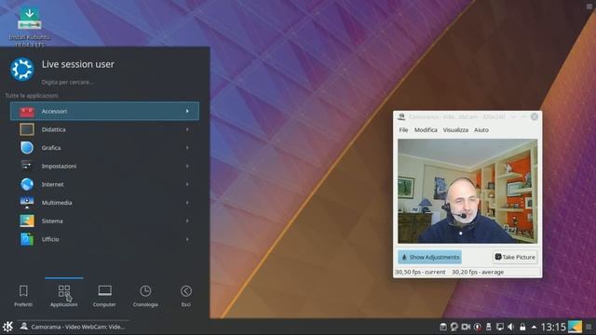Switch to the Esci tab

tap(186, 296)
